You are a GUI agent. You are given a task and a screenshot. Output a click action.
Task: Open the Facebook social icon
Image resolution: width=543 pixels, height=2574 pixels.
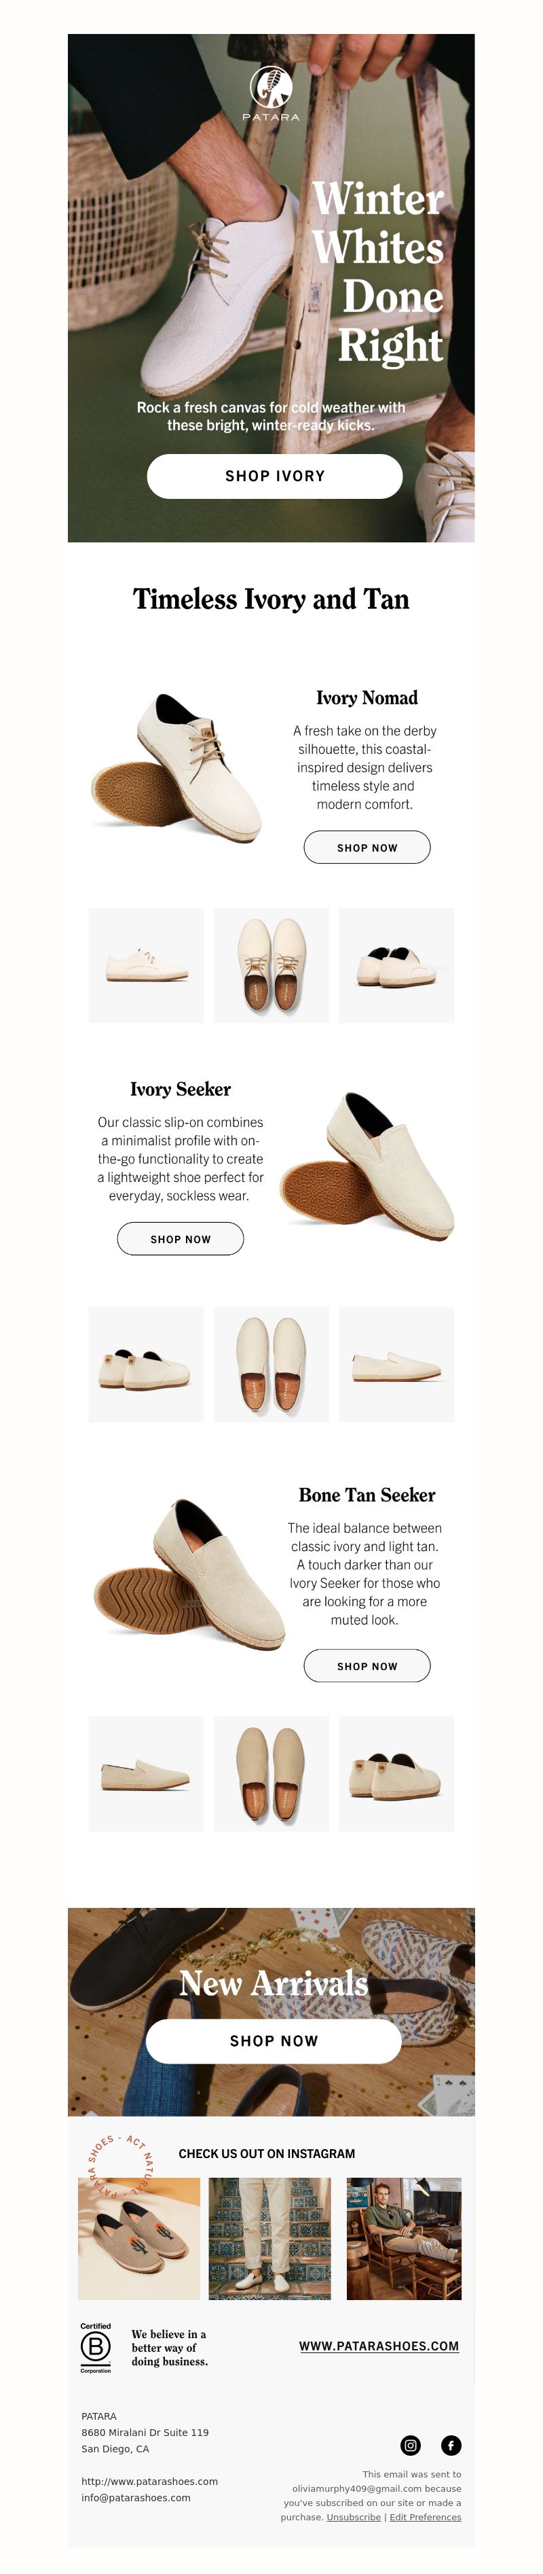click(451, 2445)
